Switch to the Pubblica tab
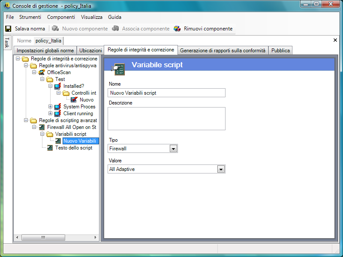This screenshot has width=343, height=257. (280, 51)
